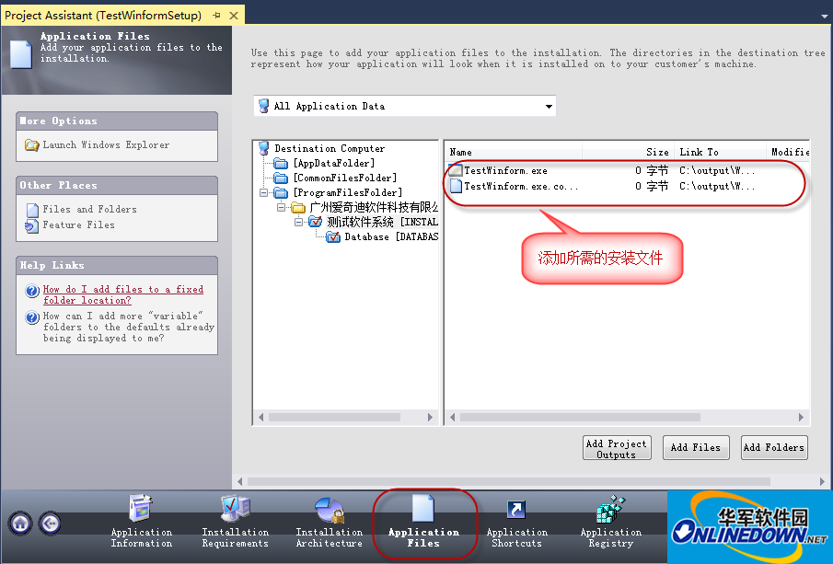Viewport: 833px width, 564px height.
Task: Click the TestWinform.exe file icon
Action: click(456, 170)
